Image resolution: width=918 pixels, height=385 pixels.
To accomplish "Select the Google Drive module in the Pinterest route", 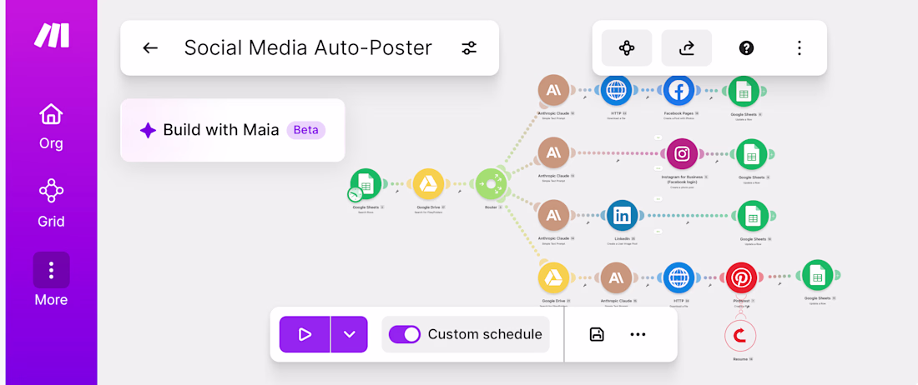I will [x=553, y=278].
